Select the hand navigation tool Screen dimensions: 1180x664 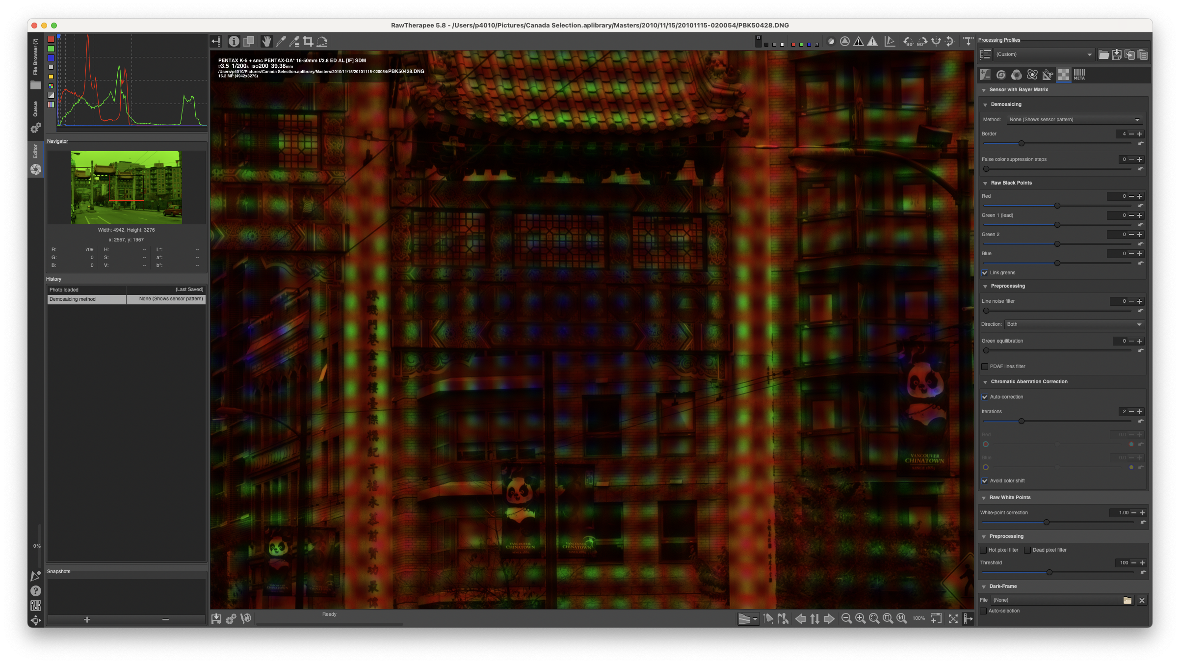266,41
